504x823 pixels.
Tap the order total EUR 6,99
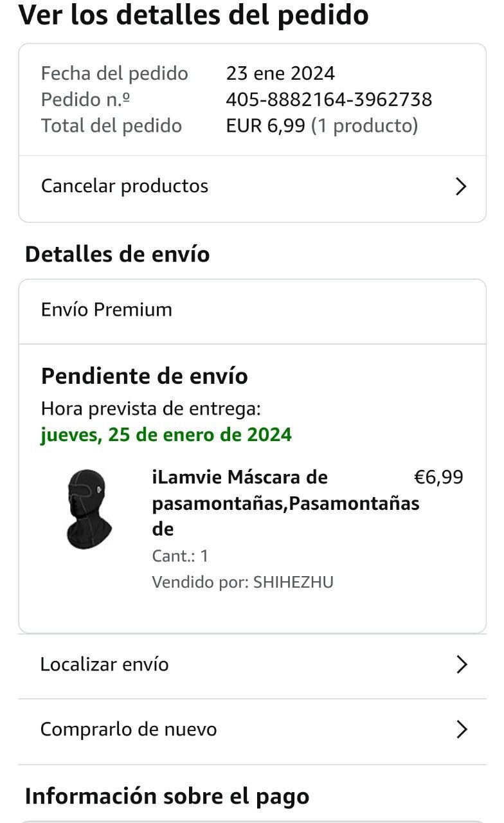click(x=265, y=126)
